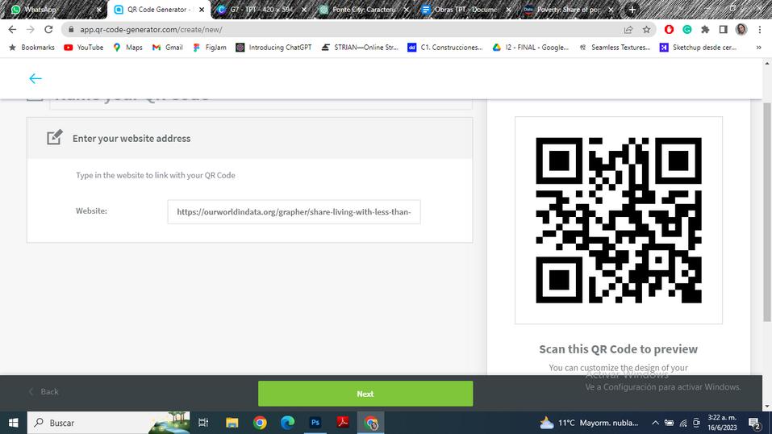772x434 pixels.
Task: Switch to Poverty: Share of population tab
Action: (x=570, y=10)
